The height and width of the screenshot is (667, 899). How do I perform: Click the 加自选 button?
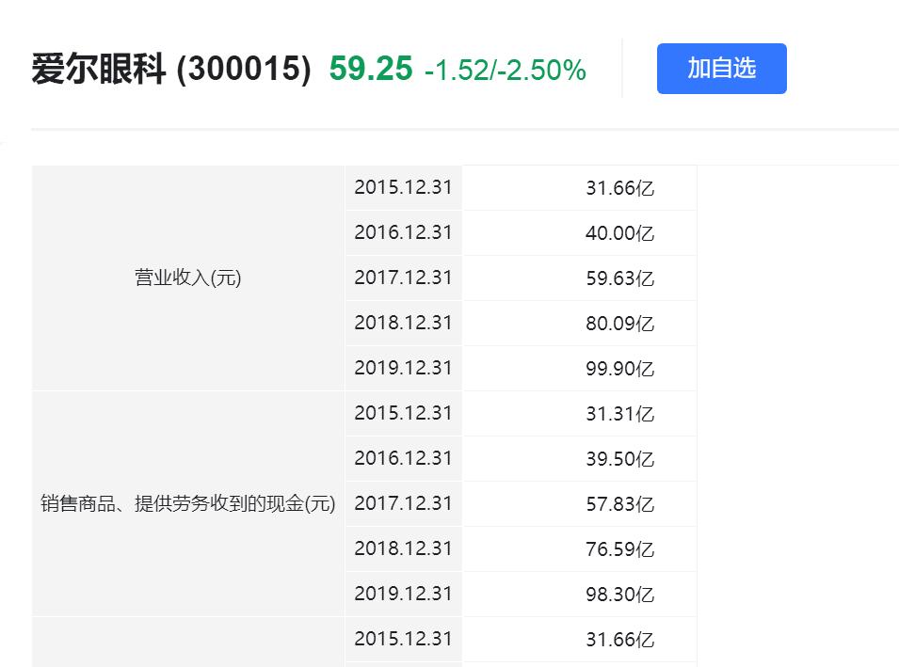721,68
